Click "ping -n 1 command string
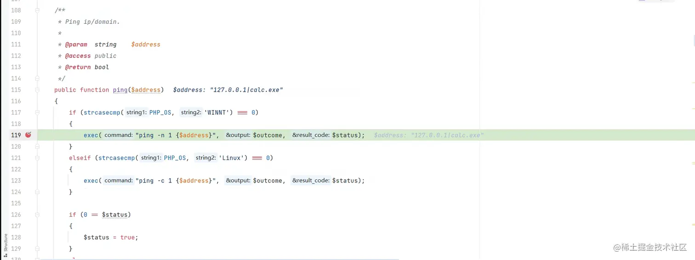695x260 pixels. click(x=175, y=135)
